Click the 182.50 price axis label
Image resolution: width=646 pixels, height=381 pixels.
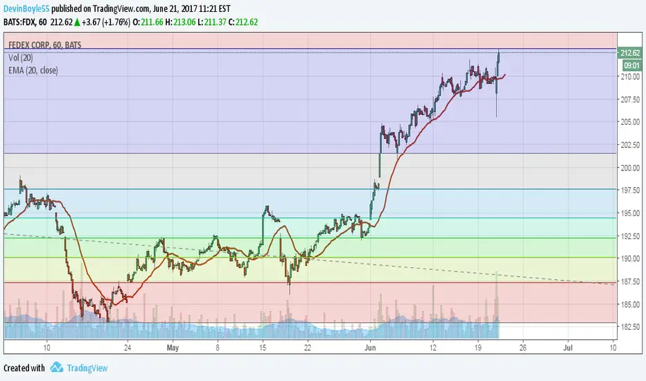point(630,327)
